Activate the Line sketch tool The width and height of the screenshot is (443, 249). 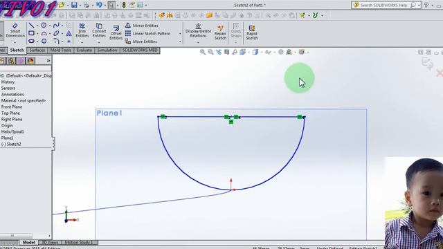31,26
